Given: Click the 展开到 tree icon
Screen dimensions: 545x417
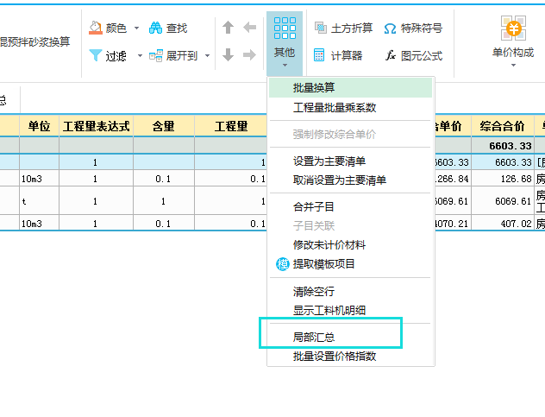Looking at the screenshot, I should [156, 56].
